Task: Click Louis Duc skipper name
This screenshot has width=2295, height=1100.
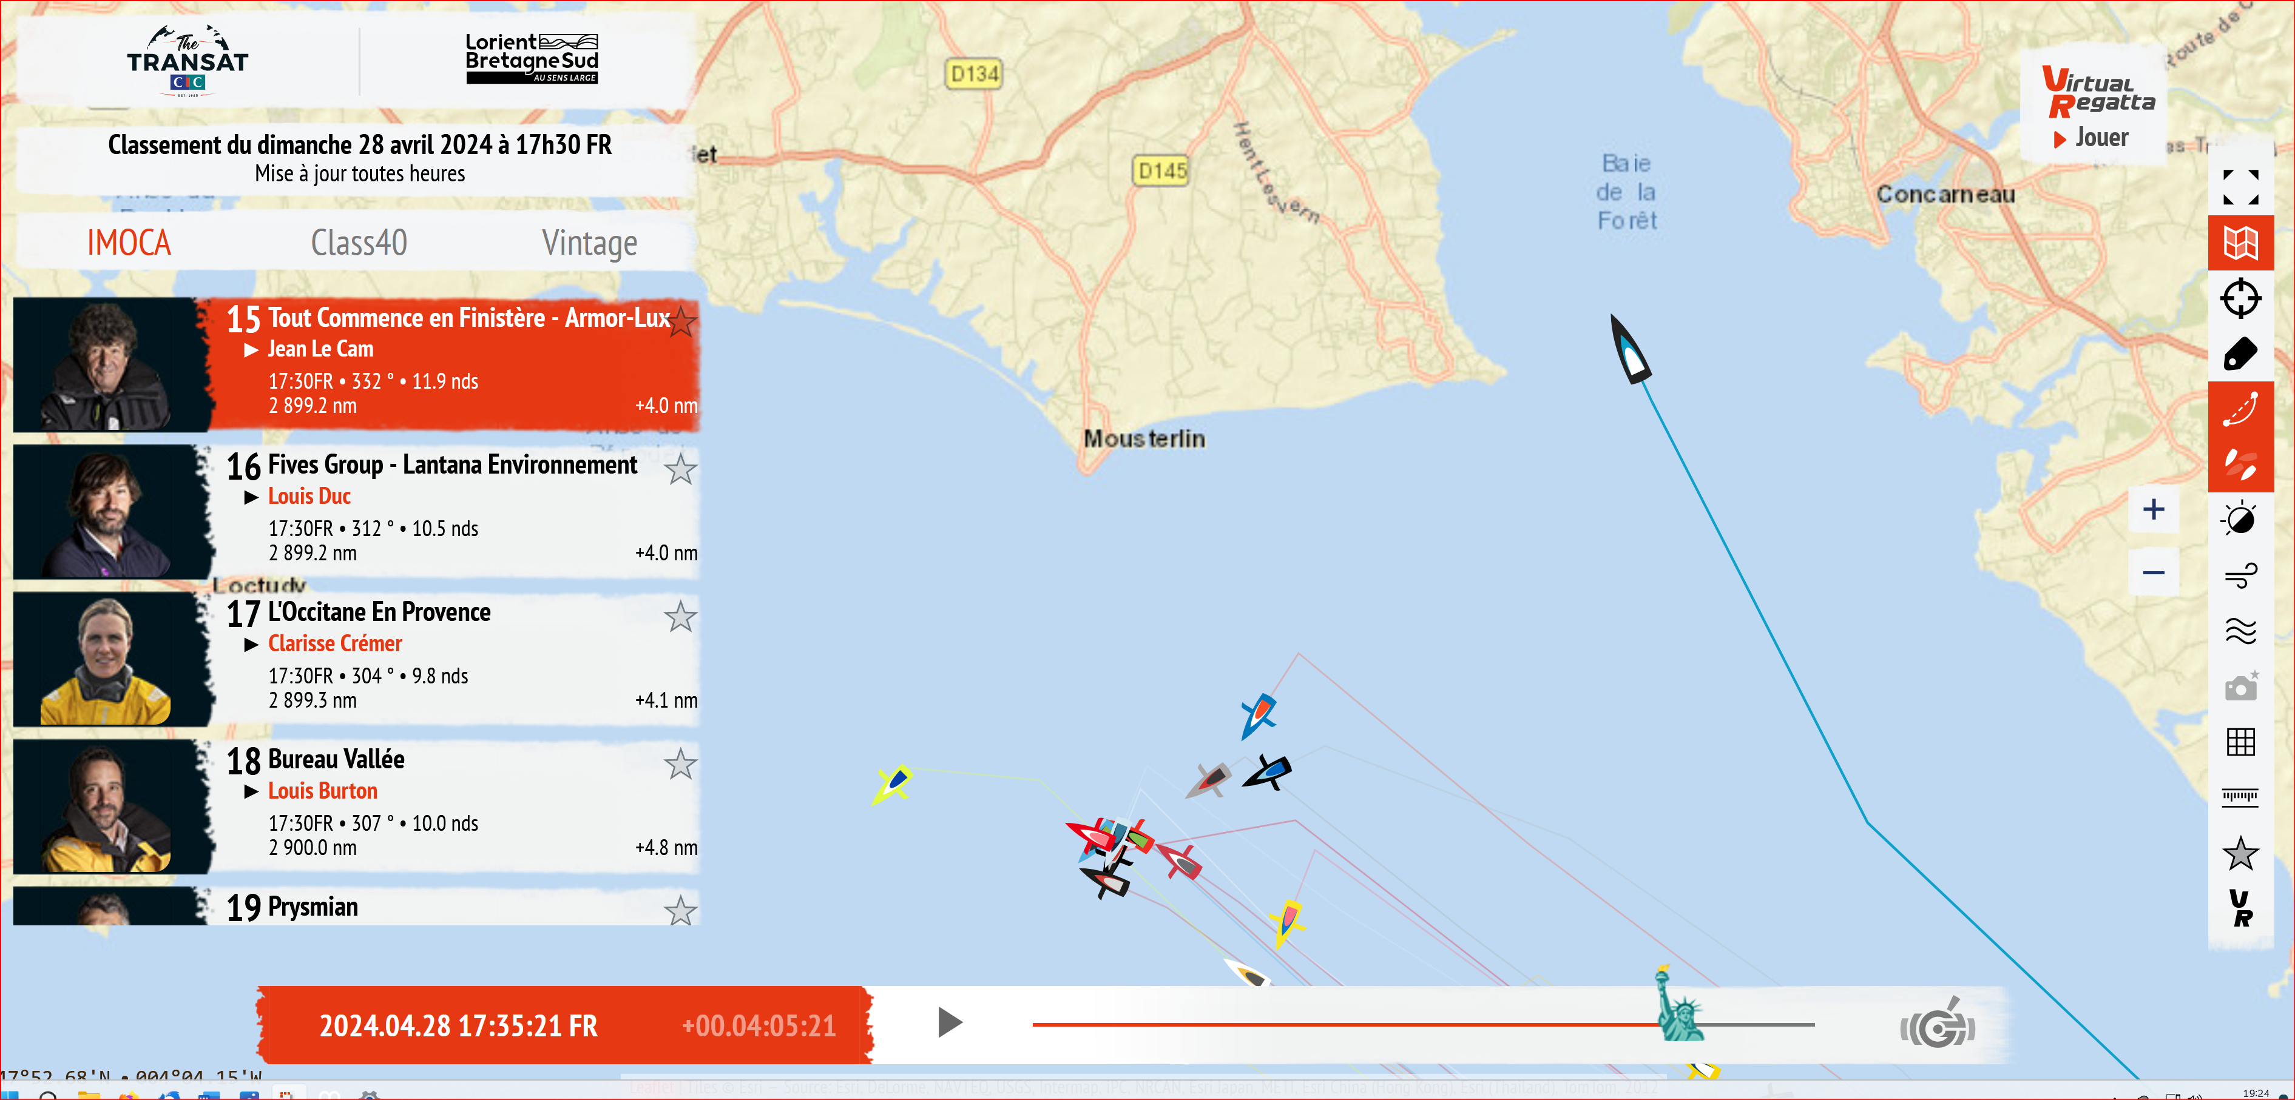Action: [x=309, y=497]
